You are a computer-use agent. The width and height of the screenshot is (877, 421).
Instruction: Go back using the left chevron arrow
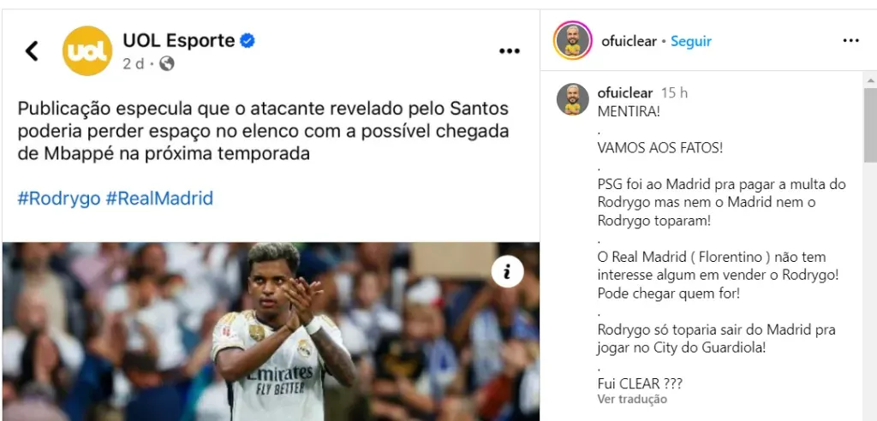coord(32,50)
